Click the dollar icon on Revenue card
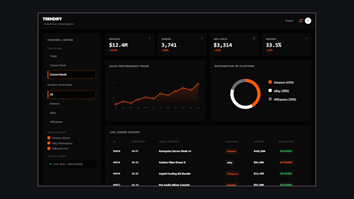354x199 pixels. pyautogui.click(x=149, y=38)
